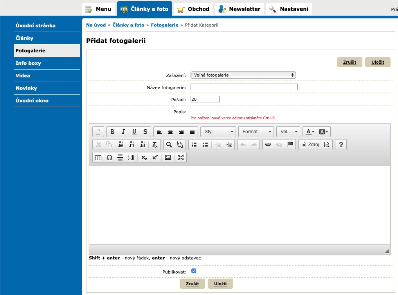Image resolution: width=398 pixels, height=295 pixels.
Task: Maximize the editor
Action: coord(181,157)
